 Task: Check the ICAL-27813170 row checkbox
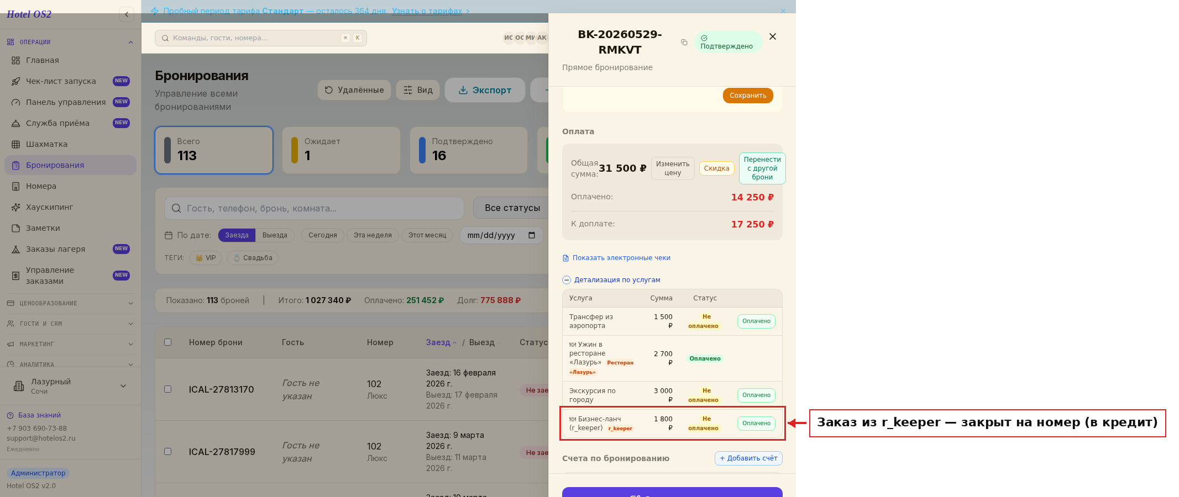[x=167, y=389]
